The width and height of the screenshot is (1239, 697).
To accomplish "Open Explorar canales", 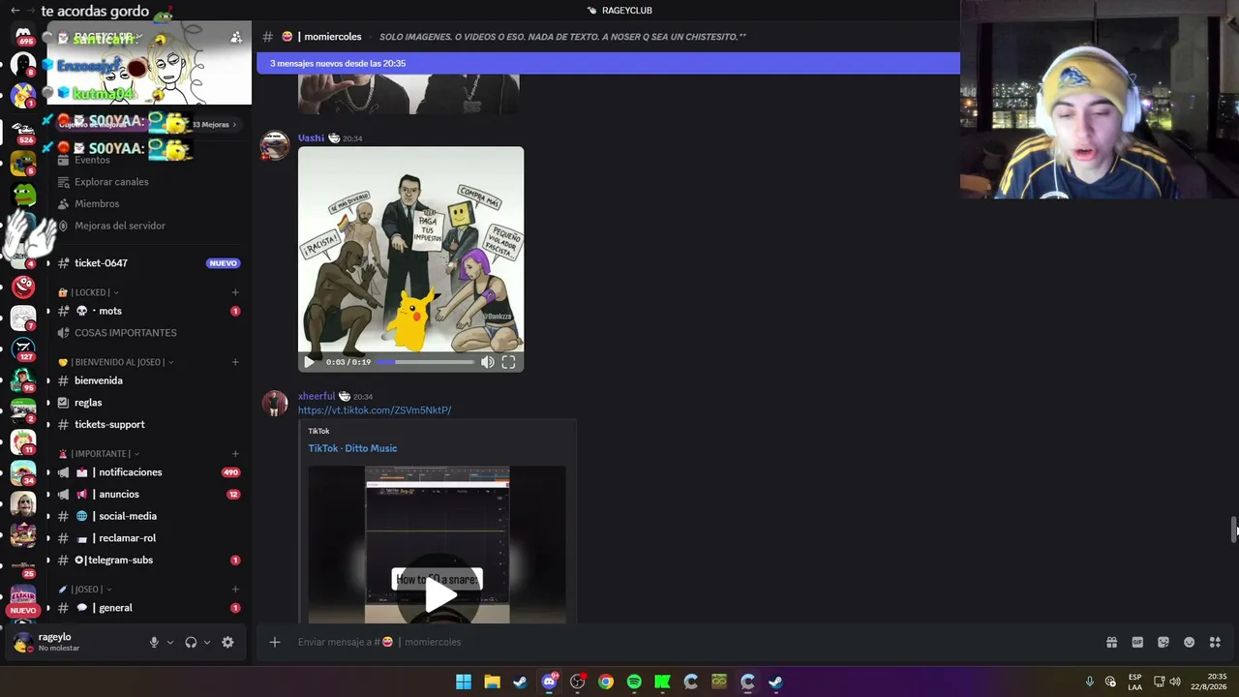I will pos(111,182).
